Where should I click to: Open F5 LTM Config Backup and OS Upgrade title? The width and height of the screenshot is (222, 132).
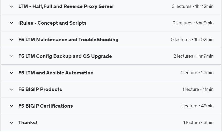(65, 56)
